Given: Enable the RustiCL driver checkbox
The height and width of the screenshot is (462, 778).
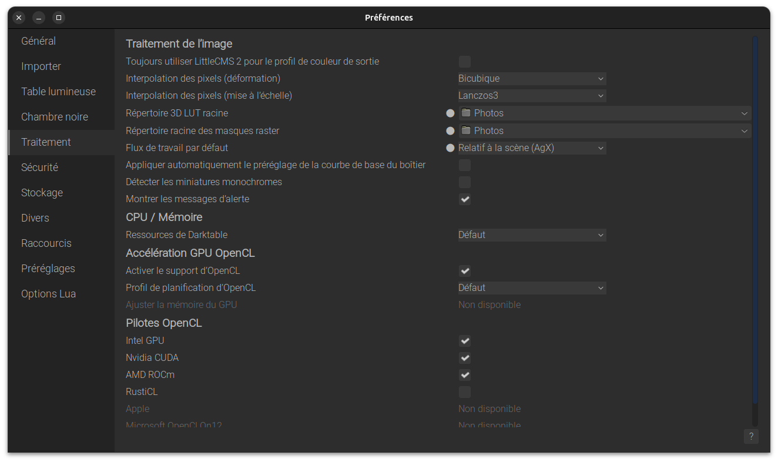Looking at the screenshot, I should [x=465, y=392].
